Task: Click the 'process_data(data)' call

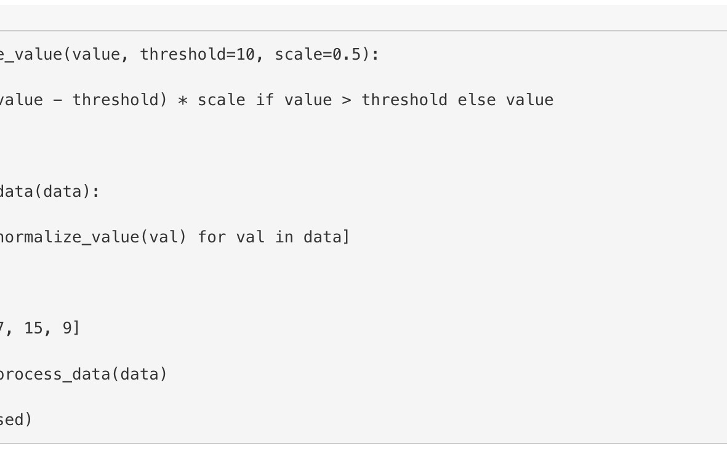Action: click(x=82, y=375)
